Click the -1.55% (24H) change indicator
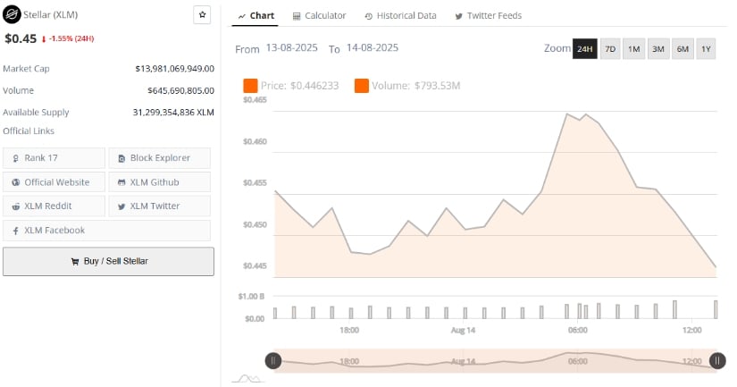This screenshot has height=387, width=737. 68,38
